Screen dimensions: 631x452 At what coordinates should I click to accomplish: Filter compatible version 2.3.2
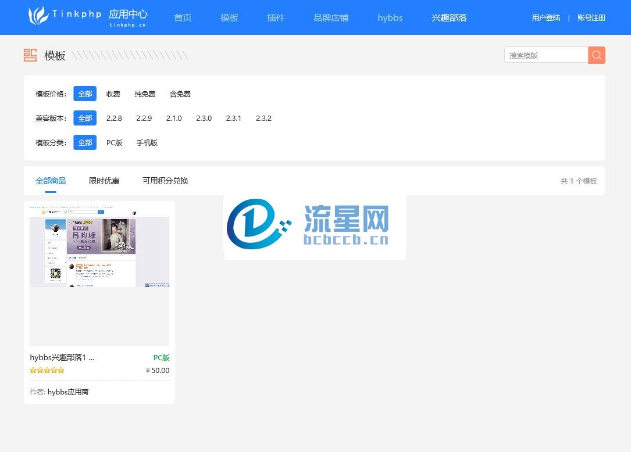(263, 118)
